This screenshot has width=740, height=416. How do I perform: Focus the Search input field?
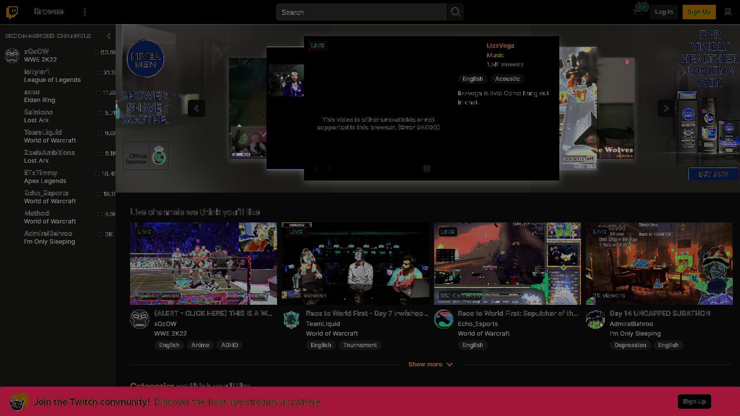point(361,12)
